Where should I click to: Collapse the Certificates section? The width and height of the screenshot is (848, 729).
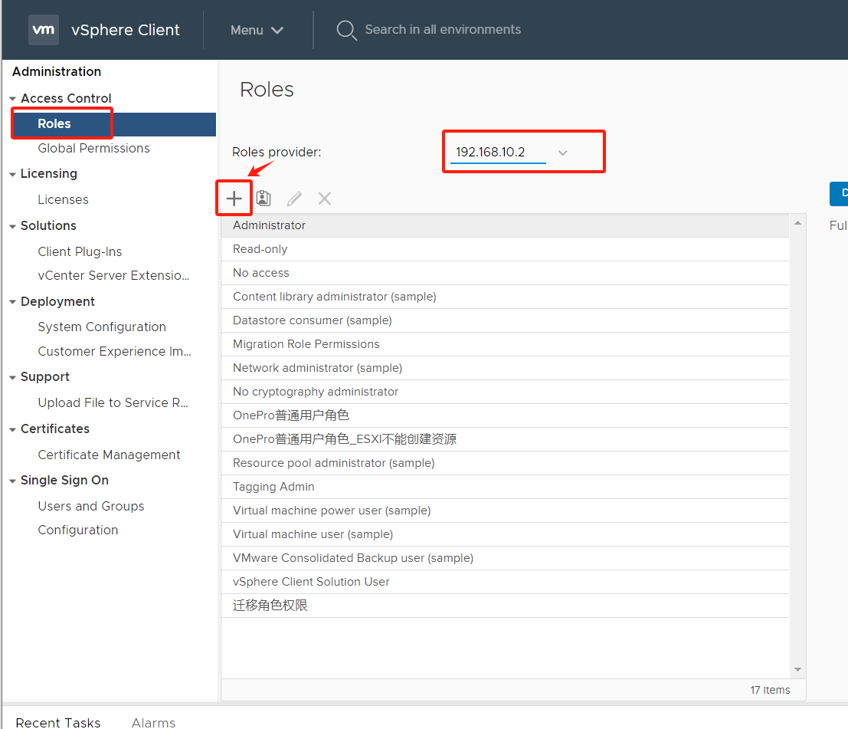(x=12, y=429)
